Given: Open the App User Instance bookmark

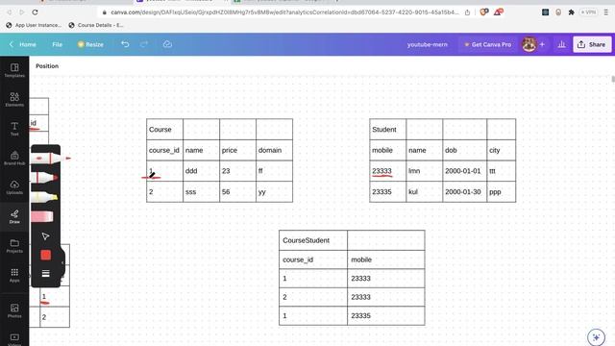Looking at the screenshot, I should (x=34, y=25).
